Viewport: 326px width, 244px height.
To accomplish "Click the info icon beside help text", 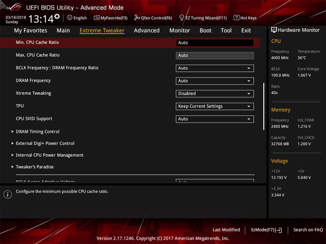I will point(8,194).
